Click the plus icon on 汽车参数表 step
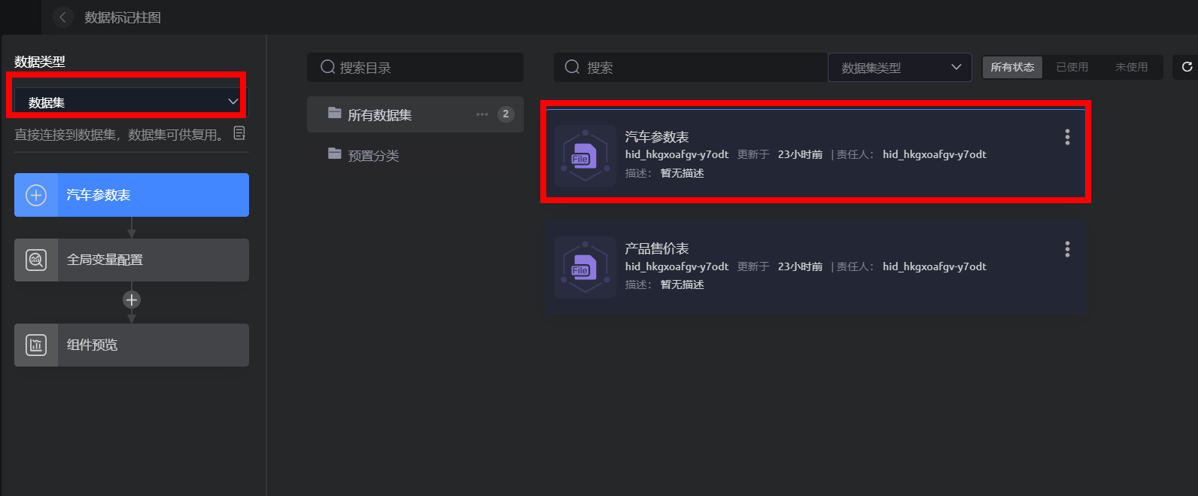This screenshot has width=1198, height=496. click(36, 195)
